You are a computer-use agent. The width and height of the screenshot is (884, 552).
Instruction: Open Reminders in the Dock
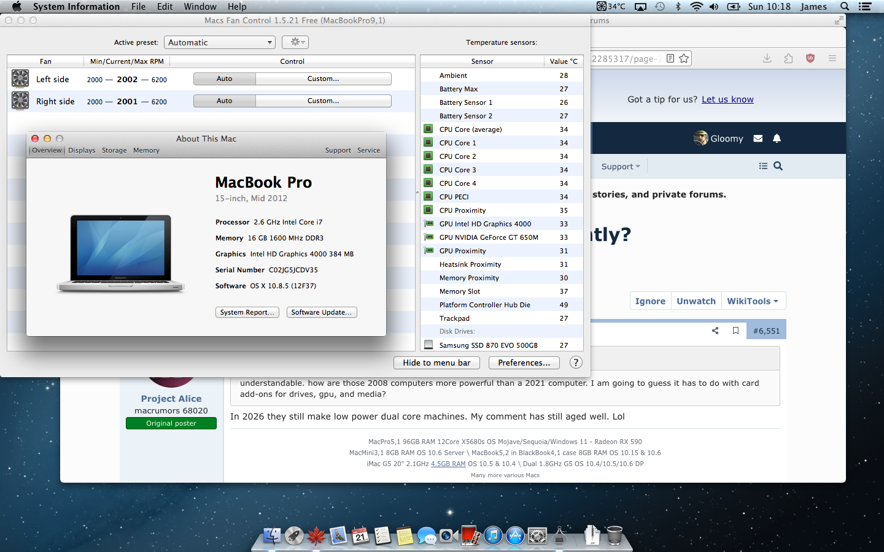point(382,535)
